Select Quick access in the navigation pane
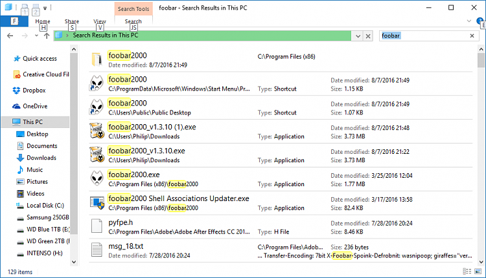The width and height of the screenshot is (486, 278). click(40, 58)
